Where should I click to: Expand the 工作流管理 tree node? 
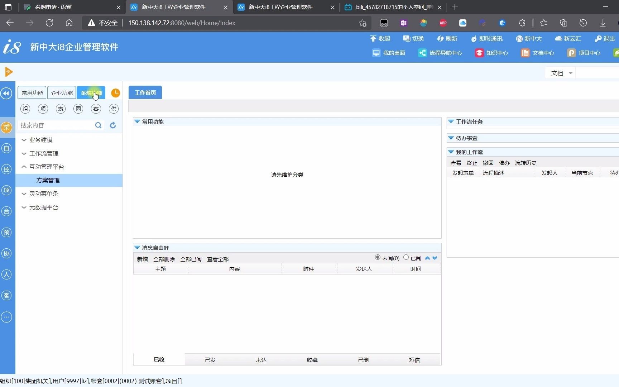pos(24,154)
